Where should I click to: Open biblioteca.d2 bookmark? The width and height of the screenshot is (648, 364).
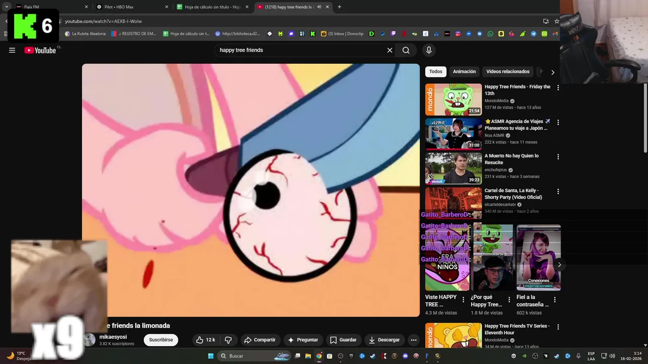[x=237, y=34]
